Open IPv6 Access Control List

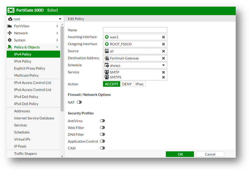tap(33, 89)
